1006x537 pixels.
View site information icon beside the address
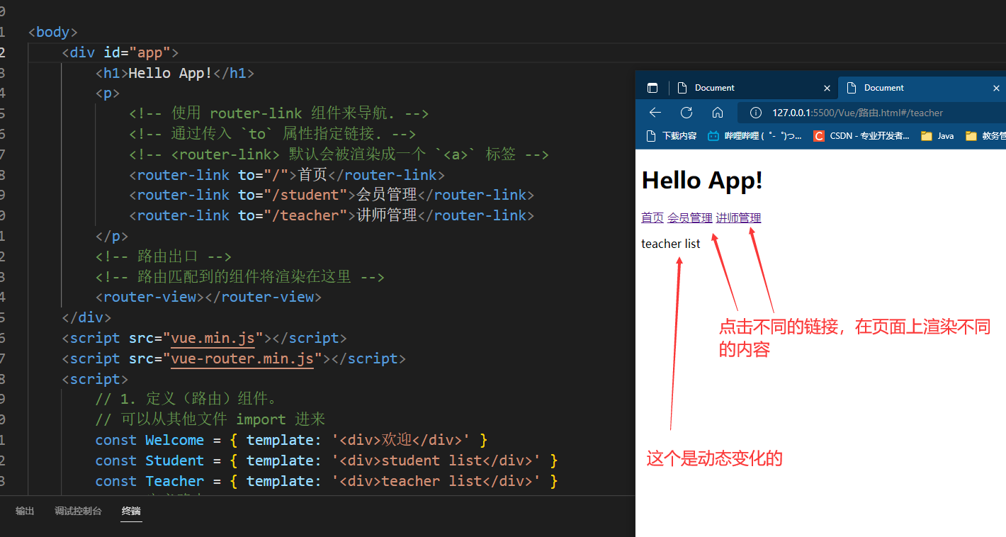pos(755,113)
